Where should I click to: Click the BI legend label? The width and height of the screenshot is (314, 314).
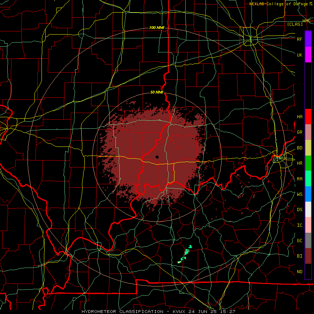(x=299, y=256)
